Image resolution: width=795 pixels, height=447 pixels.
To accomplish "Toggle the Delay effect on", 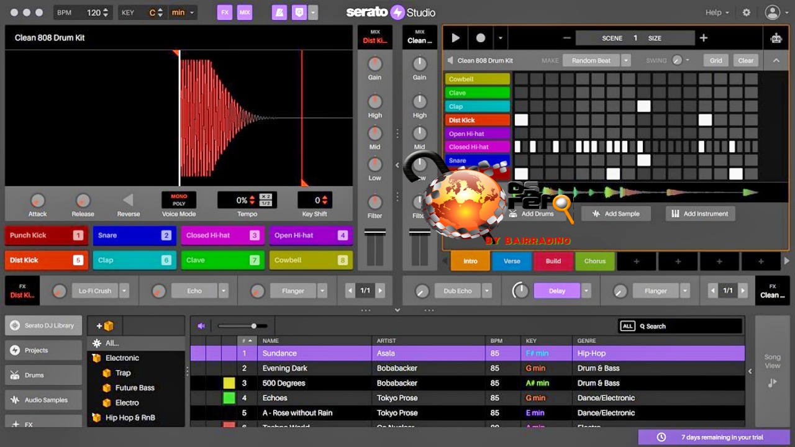I will pos(557,291).
